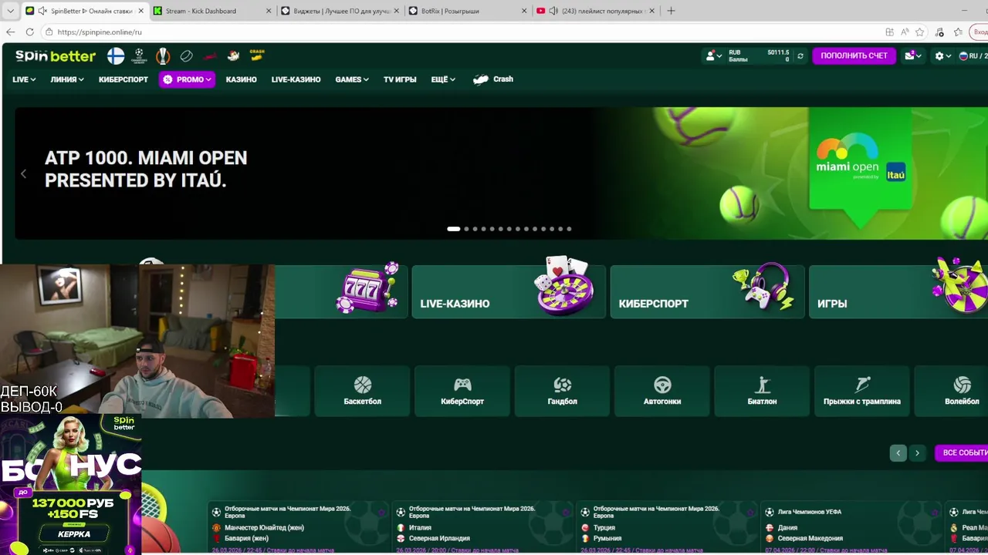
Task: Open the browser tab search dropdown
Action: coord(10,11)
